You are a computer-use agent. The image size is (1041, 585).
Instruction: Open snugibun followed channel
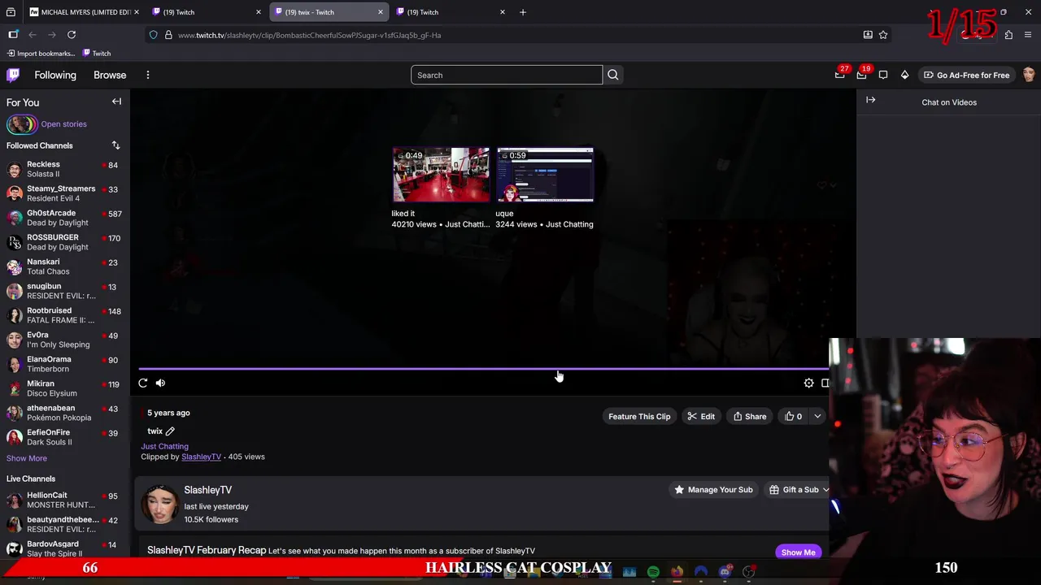tap(65, 291)
